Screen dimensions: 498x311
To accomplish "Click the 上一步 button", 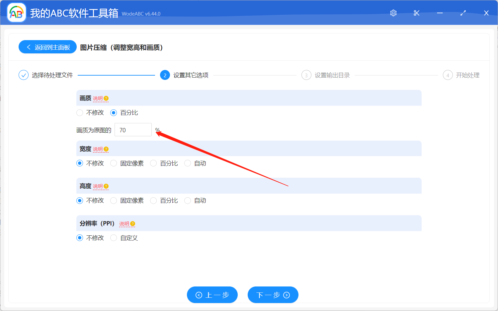I will click(212, 295).
